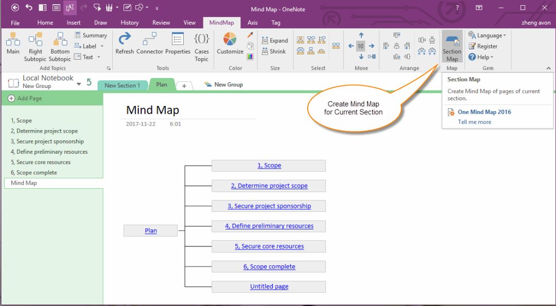
Task: Follow the '3, Secure project sponsorship' link
Action: (x=269, y=206)
